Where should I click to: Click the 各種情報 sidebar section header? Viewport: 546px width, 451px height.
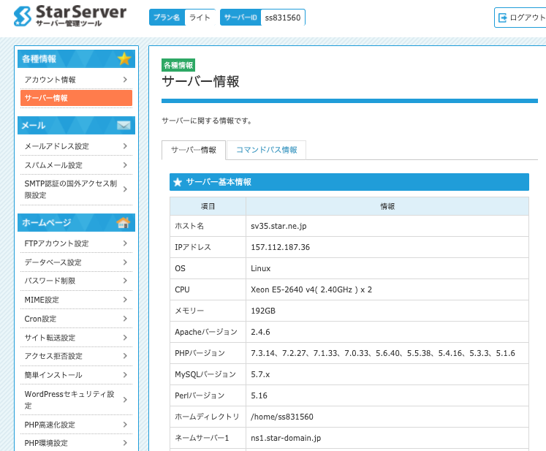[76, 58]
